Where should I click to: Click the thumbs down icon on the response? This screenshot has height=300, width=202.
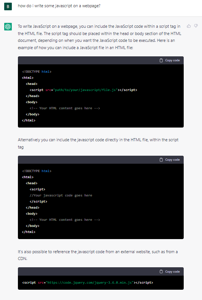[x=196, y=26]
